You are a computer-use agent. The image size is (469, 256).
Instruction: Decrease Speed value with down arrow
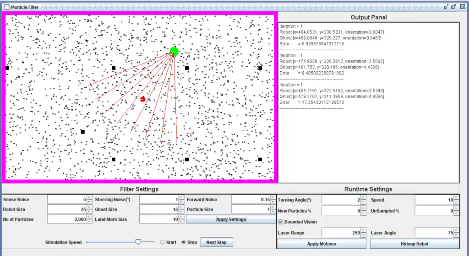tap(456, 202)
